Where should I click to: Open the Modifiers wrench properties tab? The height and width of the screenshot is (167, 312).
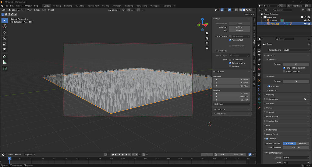pyautogui.click(x=259, y=85)
